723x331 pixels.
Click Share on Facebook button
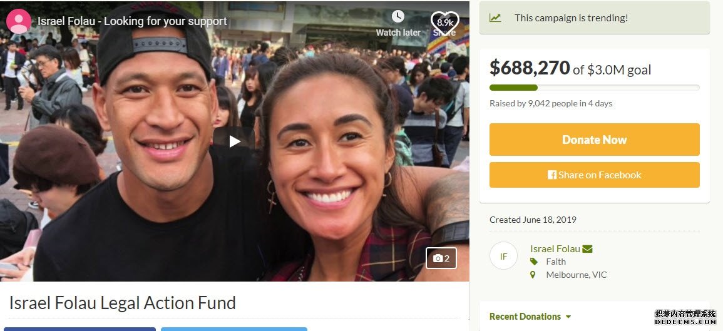pyautogui.click(x=594, y=175)
